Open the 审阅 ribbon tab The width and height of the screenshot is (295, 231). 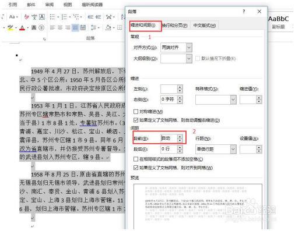pos(49,5)
